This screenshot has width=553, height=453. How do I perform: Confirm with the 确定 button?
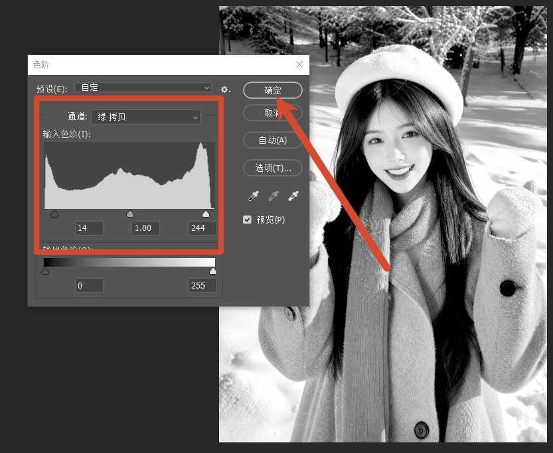tap(273, 90)
